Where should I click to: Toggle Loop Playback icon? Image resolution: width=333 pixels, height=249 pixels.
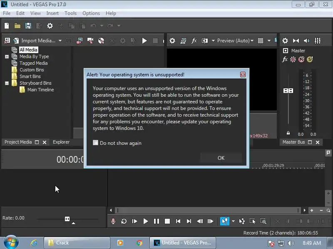[x=124, y=222]
